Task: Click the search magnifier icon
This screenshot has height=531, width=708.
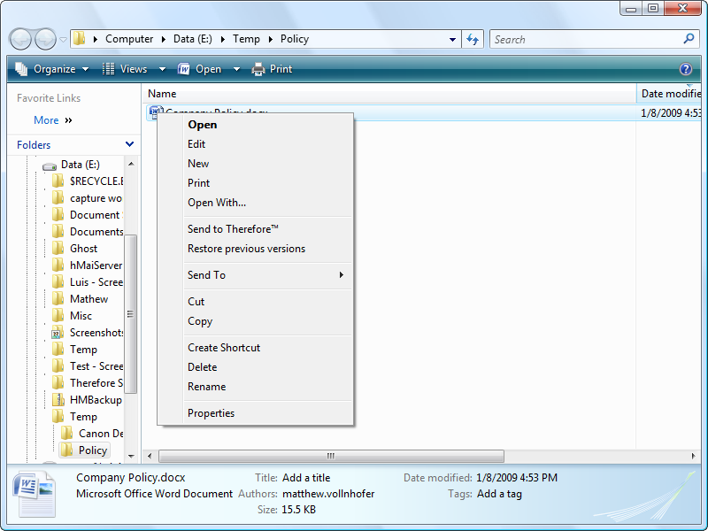Action: point(688,39)
